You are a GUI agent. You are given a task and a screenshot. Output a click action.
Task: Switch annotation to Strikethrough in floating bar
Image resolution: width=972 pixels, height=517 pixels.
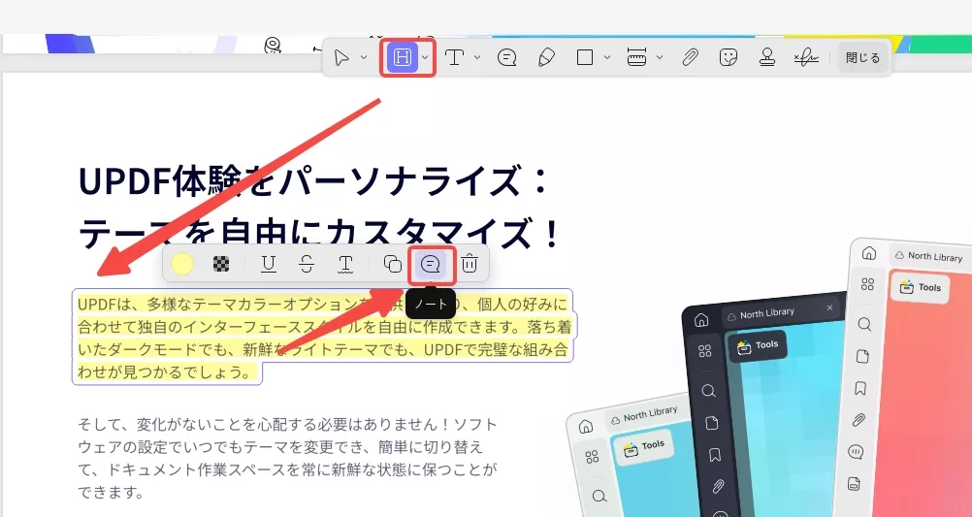click(307, 264)
